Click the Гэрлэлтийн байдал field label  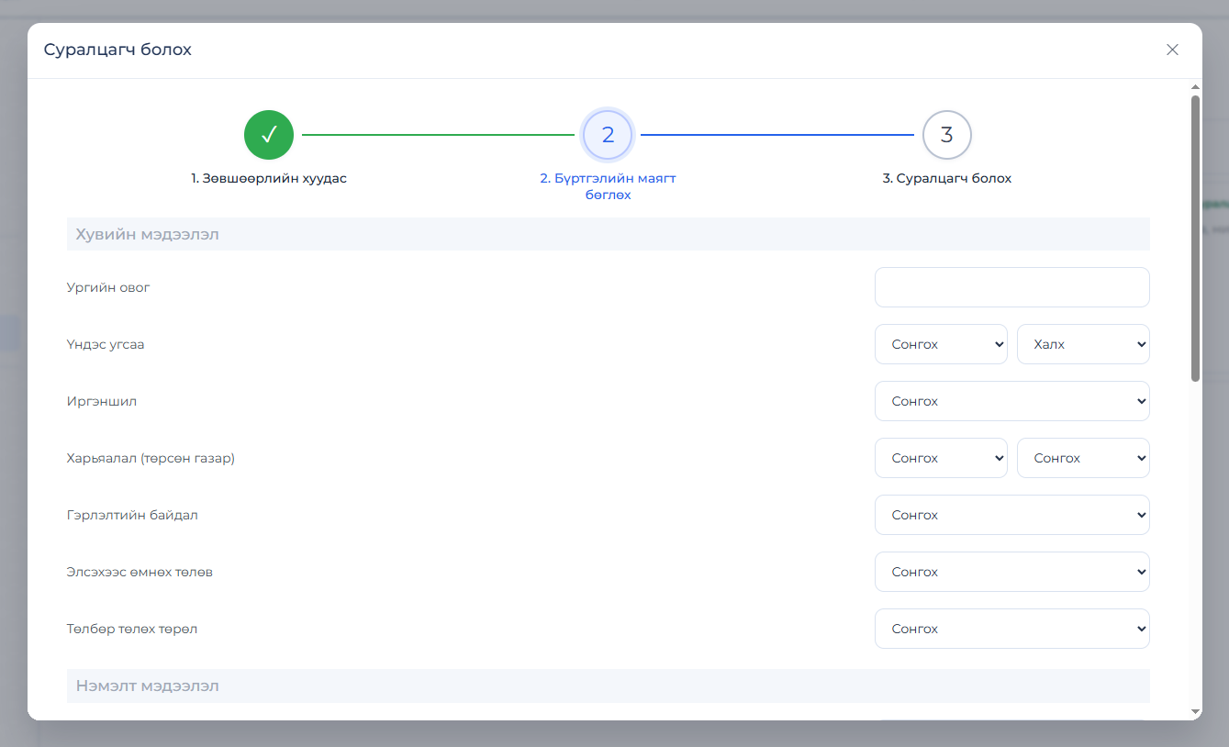pos(132,515)
